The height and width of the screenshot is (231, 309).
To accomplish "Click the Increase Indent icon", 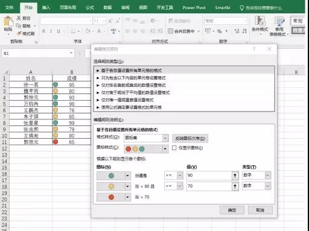I will pyautogui.click(x=160, y=31).
